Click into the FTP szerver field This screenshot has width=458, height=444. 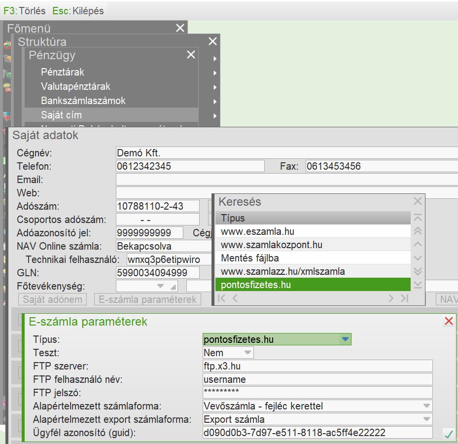[317, 366]
